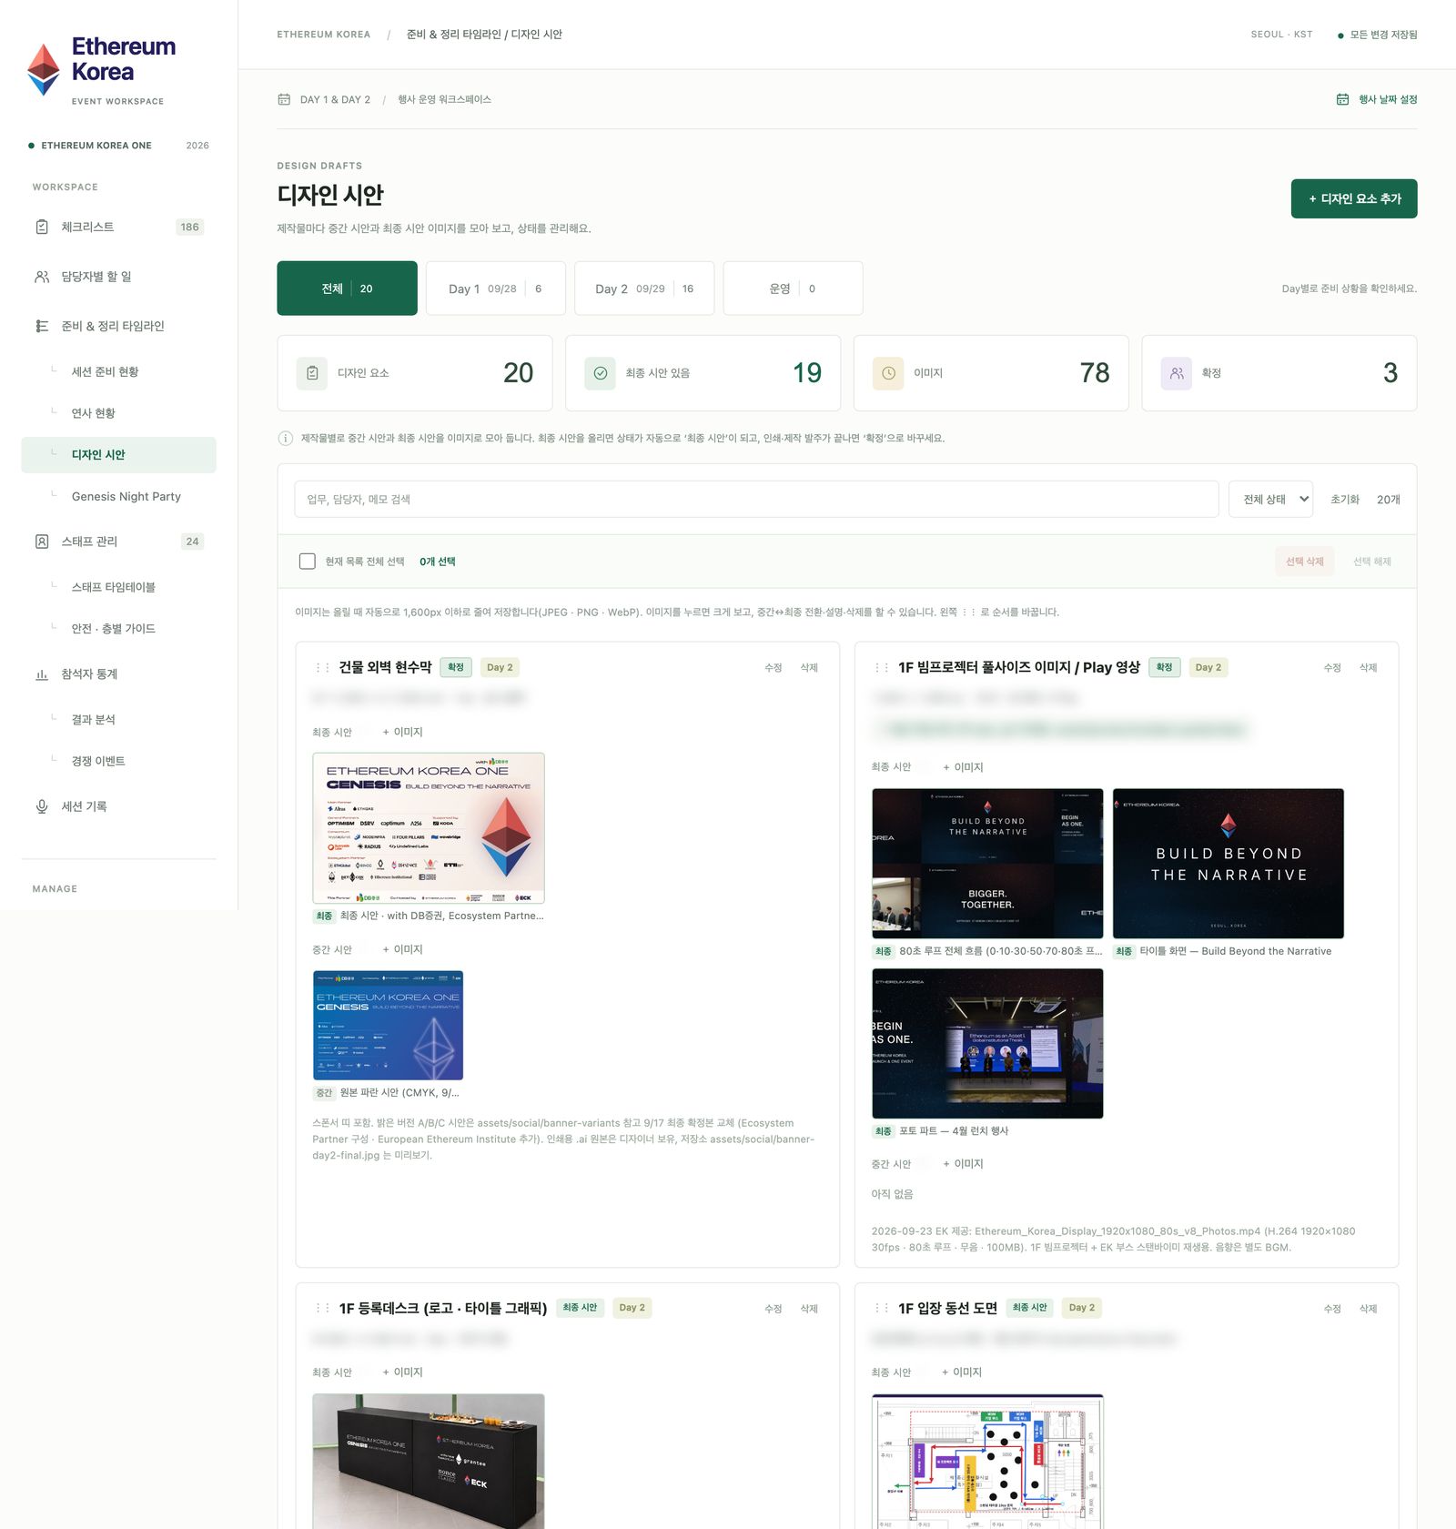Open the Build Beyond the Narrative title thumbnail
This screenshot has height=1529, width=1456.
coord(1228,864)
